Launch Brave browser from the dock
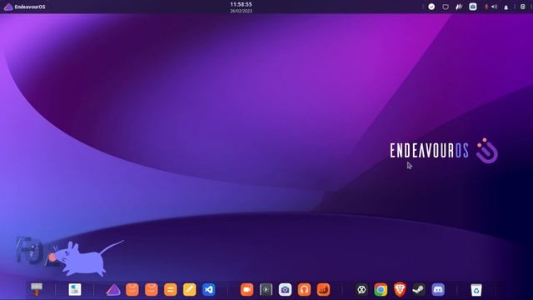This screenshot has width=533, height=300. [x=400, y=289]
